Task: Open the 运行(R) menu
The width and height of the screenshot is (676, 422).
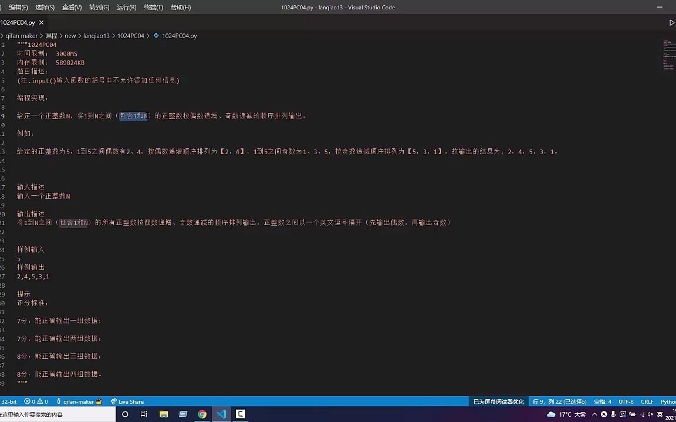Action: tap(126, 7)
